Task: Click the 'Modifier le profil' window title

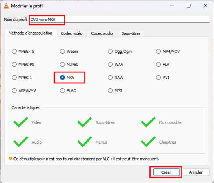Action: pos(27,6)
